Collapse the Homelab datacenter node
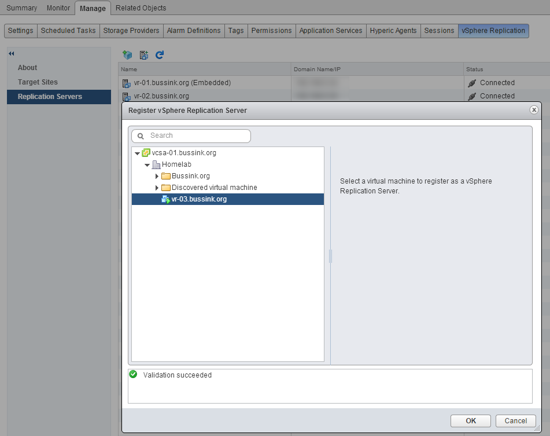 coord(147,165)
